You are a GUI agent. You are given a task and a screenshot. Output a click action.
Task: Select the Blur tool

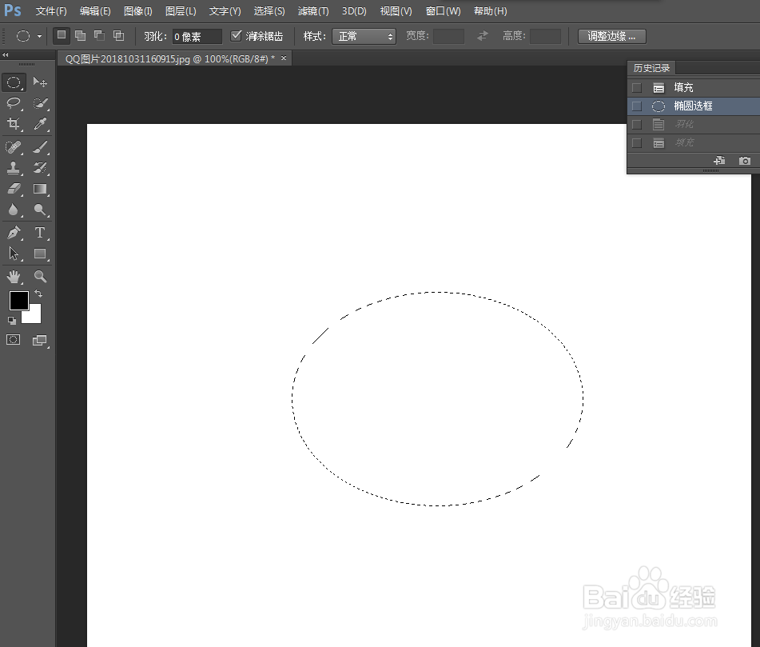pyautogui.click(x=14, y=210)
